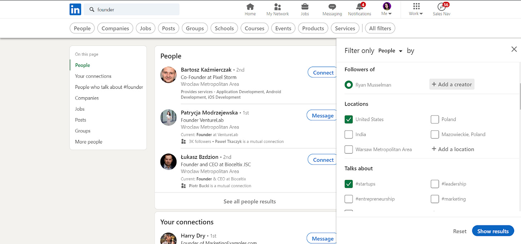This screenshot has height=244, width=521.
Task: Message Harry Dry
Action: point(322,238)
